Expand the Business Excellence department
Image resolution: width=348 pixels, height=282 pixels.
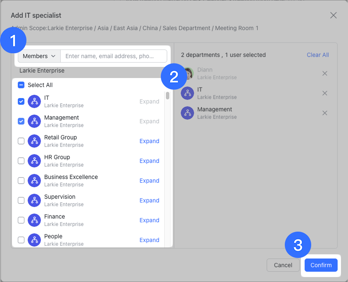[x=149, y=181]
